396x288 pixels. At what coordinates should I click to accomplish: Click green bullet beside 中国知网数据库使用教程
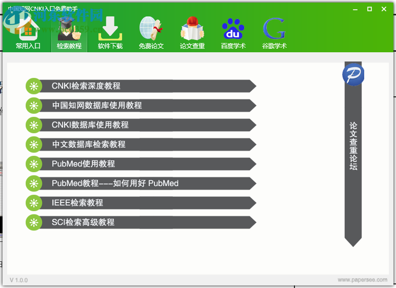coord(34,106)
